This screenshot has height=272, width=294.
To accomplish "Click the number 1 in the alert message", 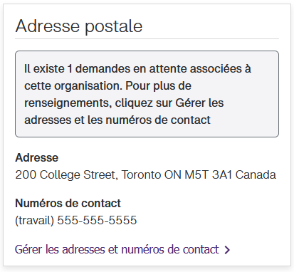I will tap(70, 69).
